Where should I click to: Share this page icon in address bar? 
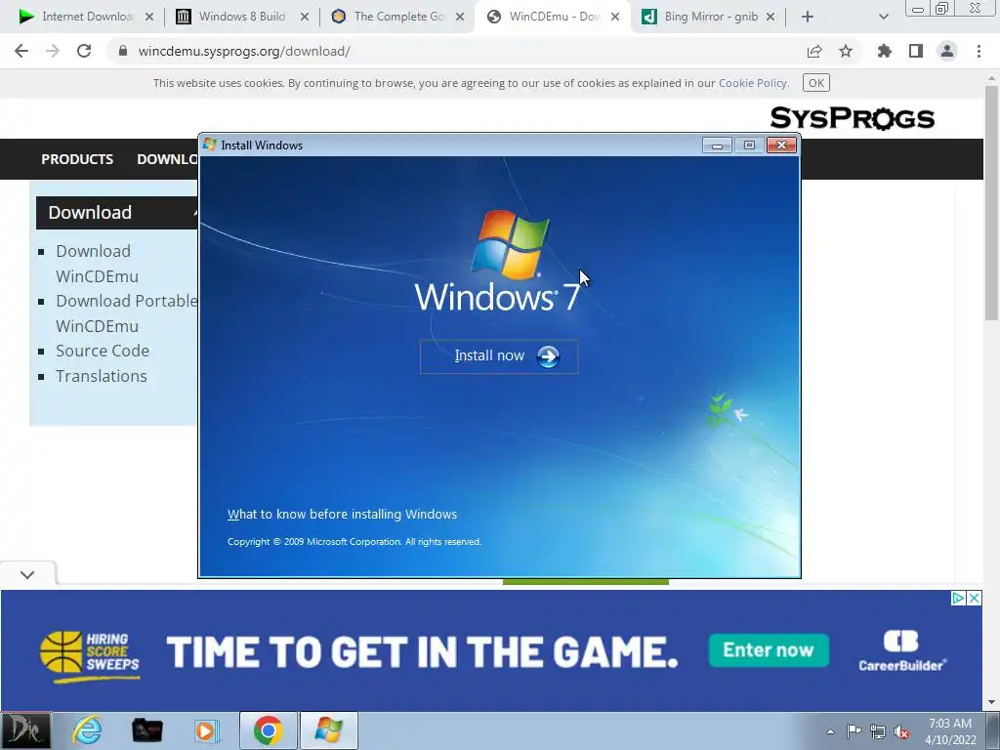(813, 51)
